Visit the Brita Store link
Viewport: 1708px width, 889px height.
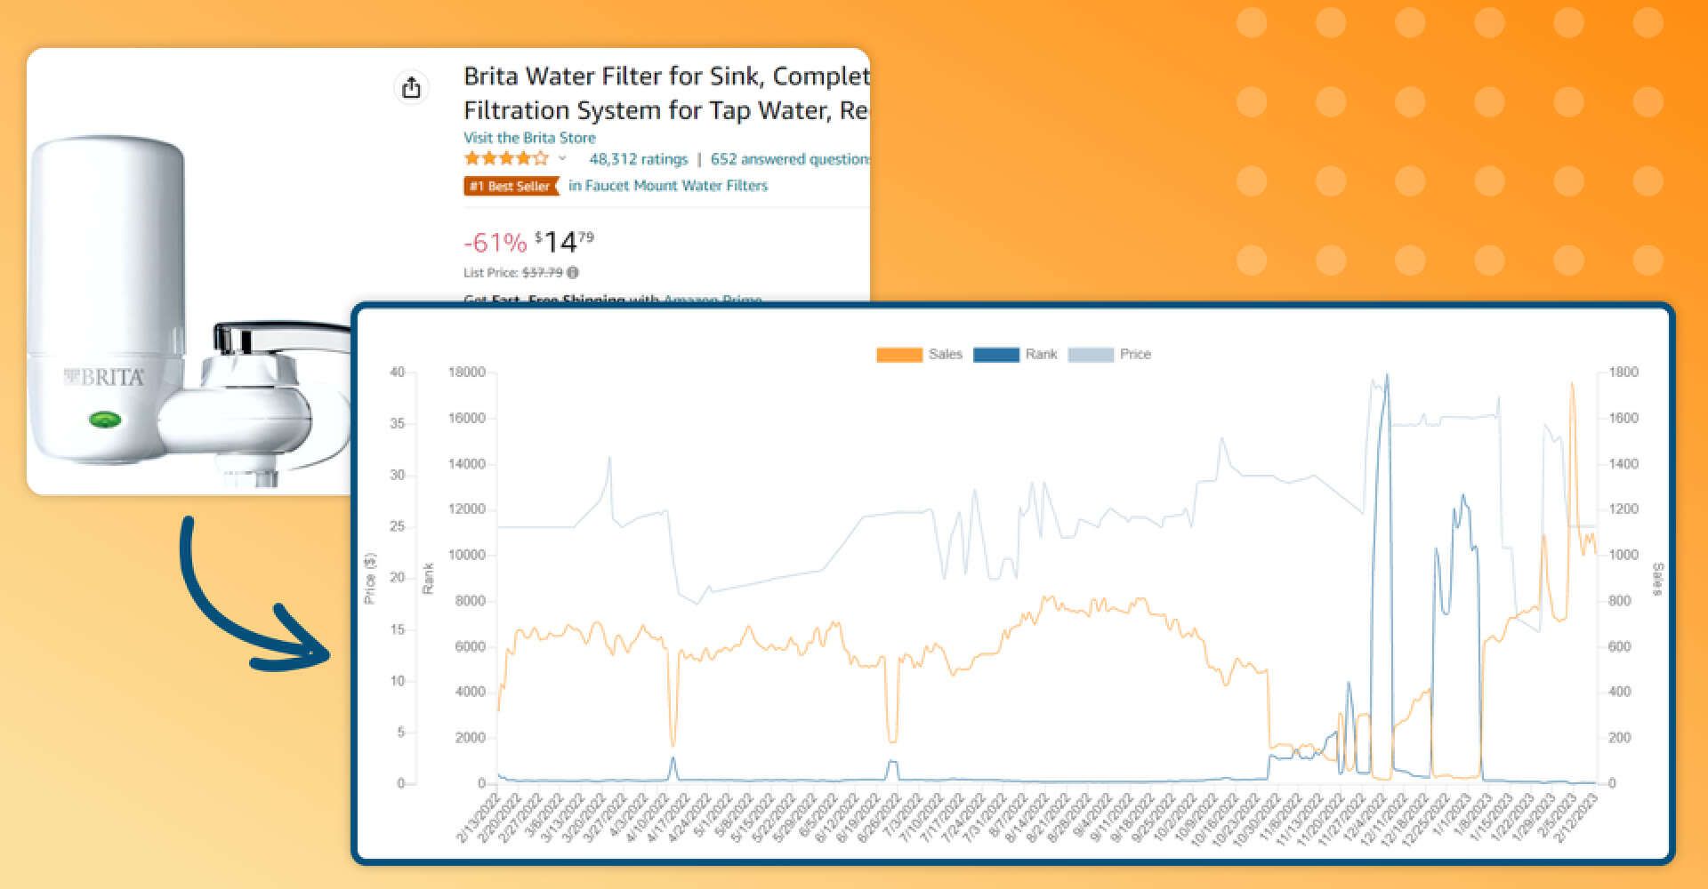[529, 138]
